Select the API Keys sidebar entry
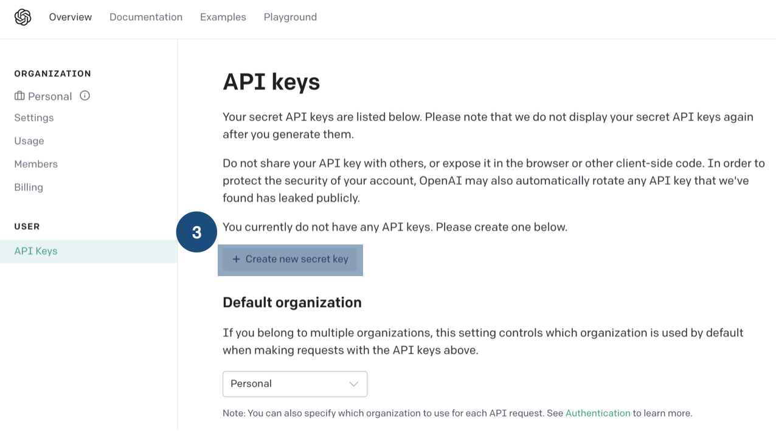776x433 pixels. point(36,251)
